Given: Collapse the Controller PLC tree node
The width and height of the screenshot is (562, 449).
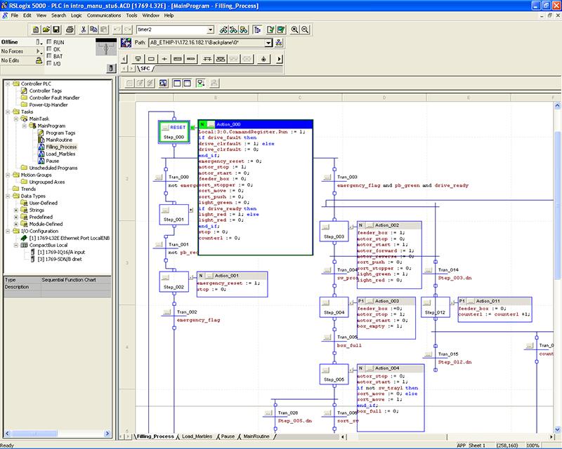Looking at the screenshot, I should pos(8,83).
